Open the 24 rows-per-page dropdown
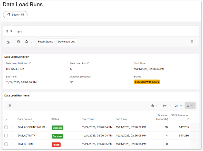 pyautogui.click(x=178, y=106)
